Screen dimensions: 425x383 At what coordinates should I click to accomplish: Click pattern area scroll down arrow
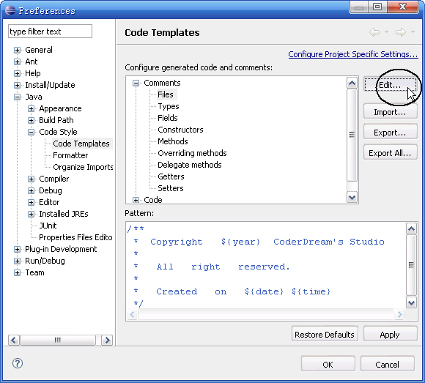[x=411, y=302]
